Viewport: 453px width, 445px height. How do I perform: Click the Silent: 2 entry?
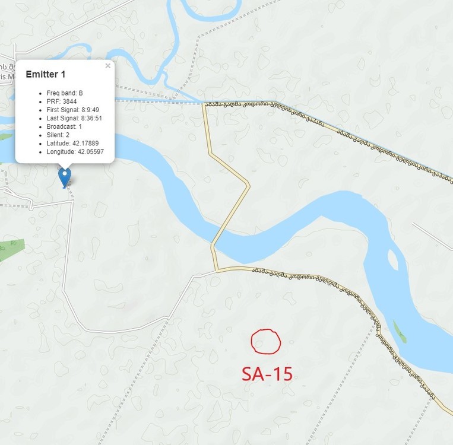pos(58,135)
